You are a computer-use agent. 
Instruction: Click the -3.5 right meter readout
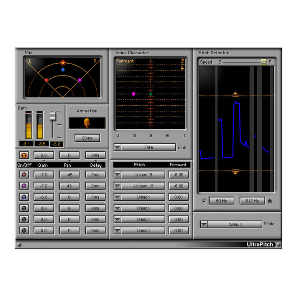(42, 144)
